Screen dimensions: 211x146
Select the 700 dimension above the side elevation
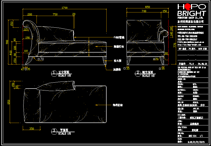tap(144, 11)
